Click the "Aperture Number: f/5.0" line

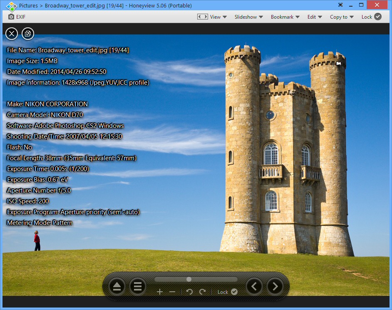[39, 190]
